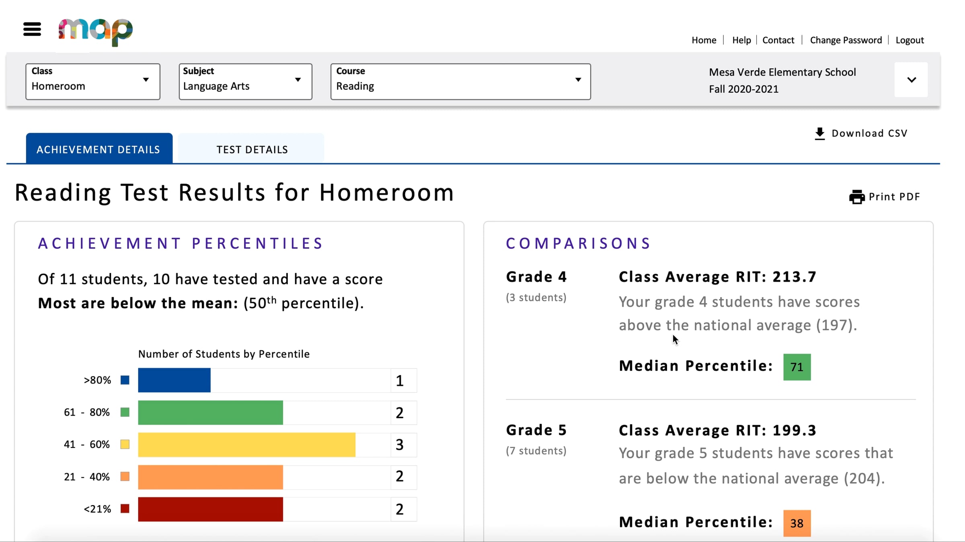This screenshot has width=965, height=542.
Task: Click the orange 21 - 40% legend square
Action: [125, 477]
